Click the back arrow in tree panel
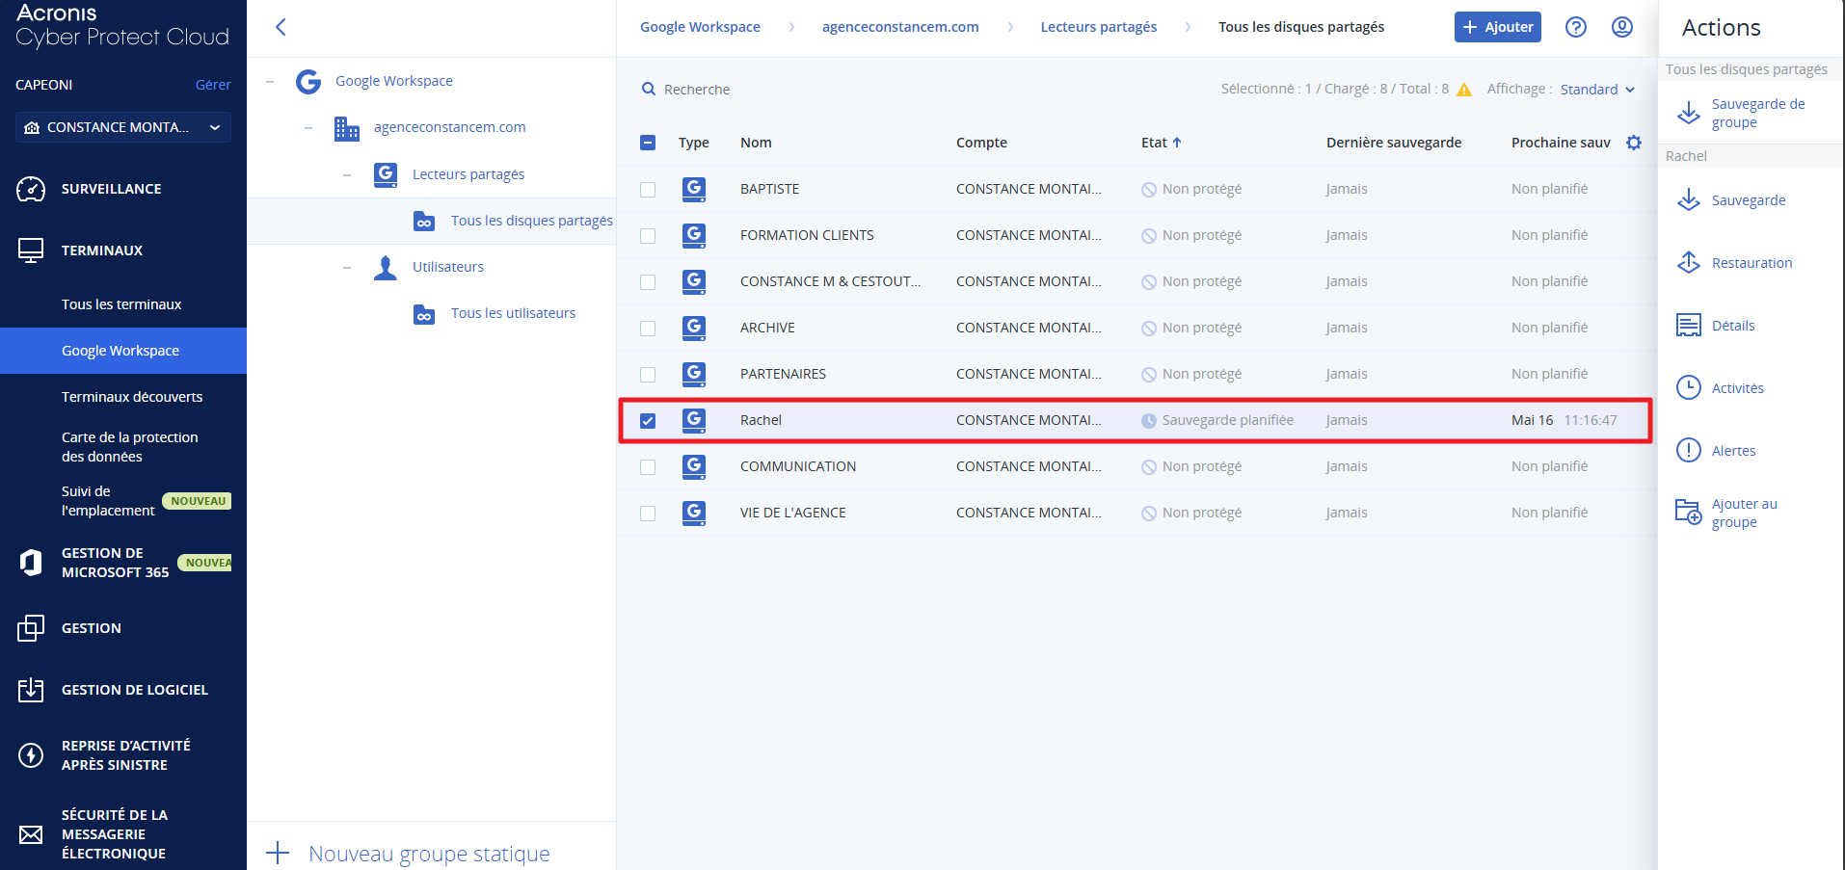 click(281, 27)
